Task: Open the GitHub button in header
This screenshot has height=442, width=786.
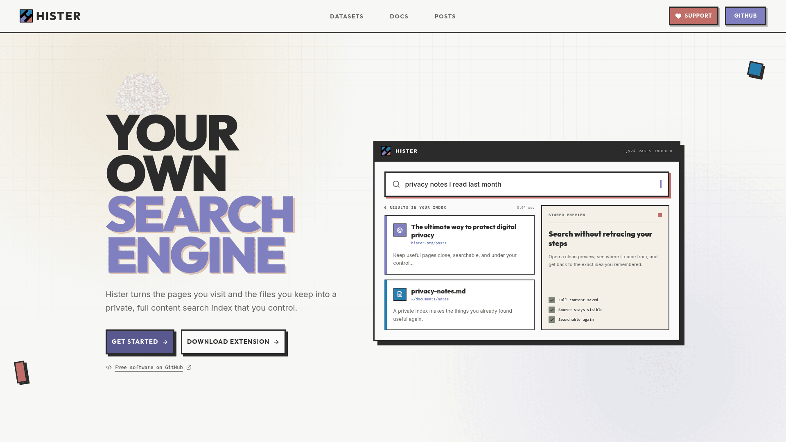Action: click(745, 16)
